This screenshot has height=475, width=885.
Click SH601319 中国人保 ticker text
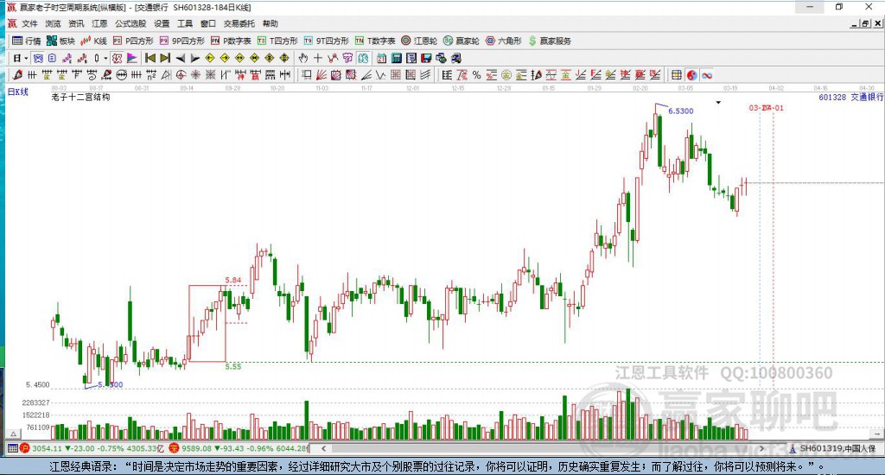[837, 448]
